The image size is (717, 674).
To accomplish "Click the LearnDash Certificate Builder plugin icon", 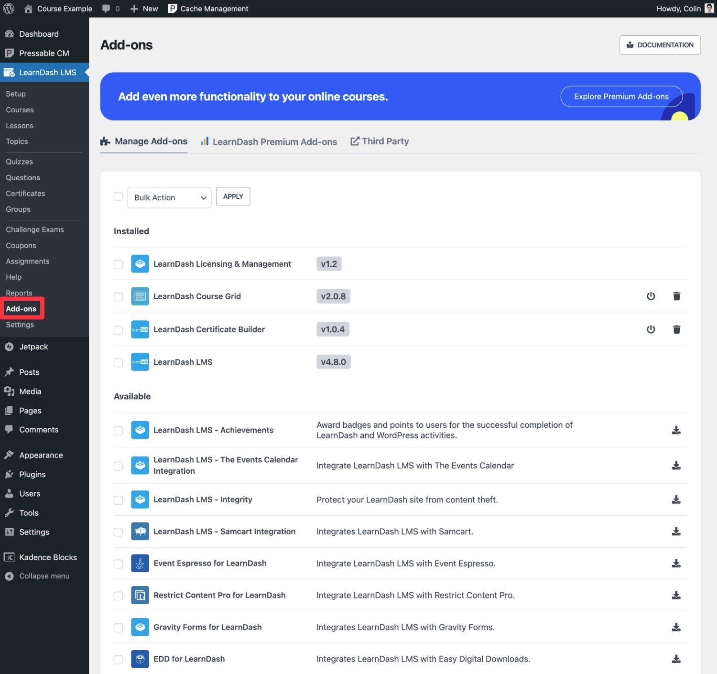I will [x=140, y=329].
